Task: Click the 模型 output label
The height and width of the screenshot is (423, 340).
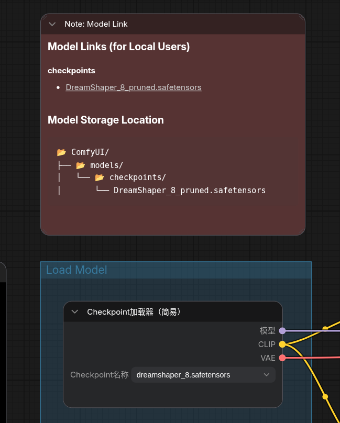Action: tap(267, 330)
